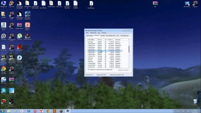Image resolution: width=201 pixels, height=113 pixels.
Task: Toggle show processes from all users checkbox
Action: 88,70
